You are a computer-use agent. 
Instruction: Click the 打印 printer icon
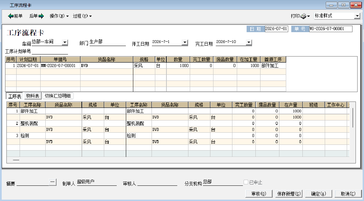[x=303, y=16]
